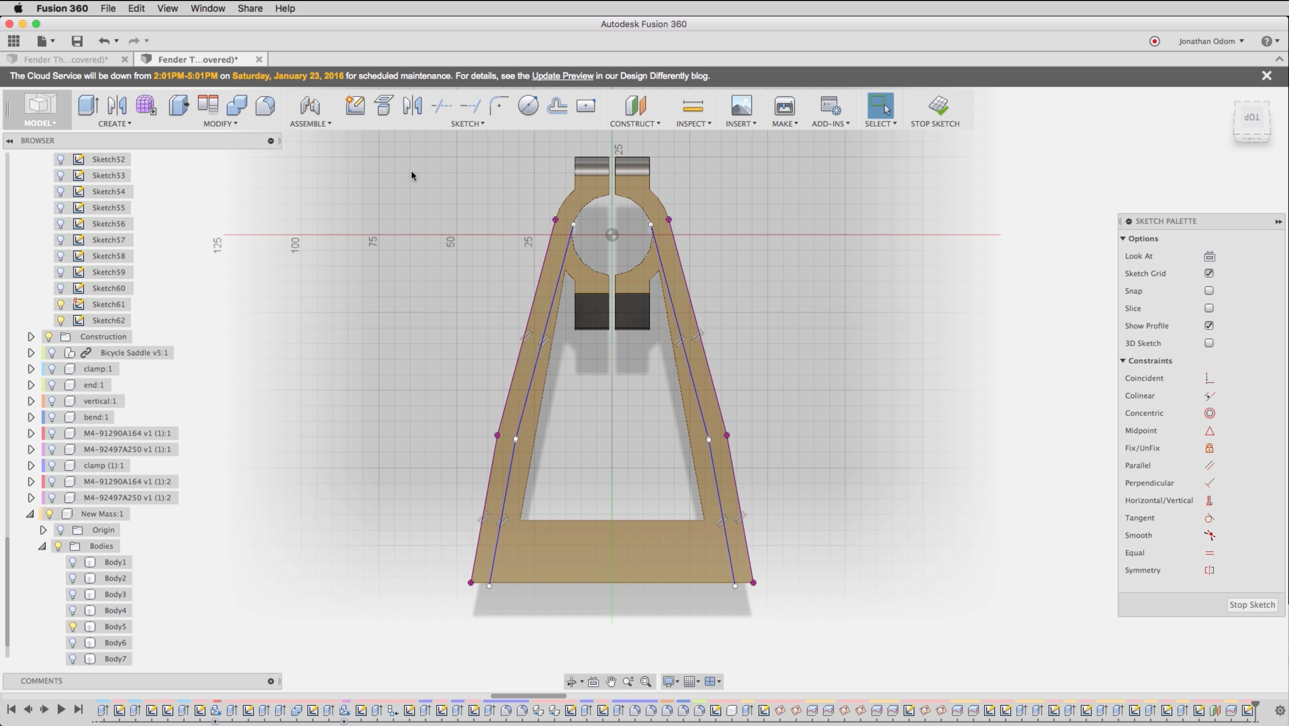Select the Create Sketch tool icon
1289x726 pixels.
pos(354,105)
